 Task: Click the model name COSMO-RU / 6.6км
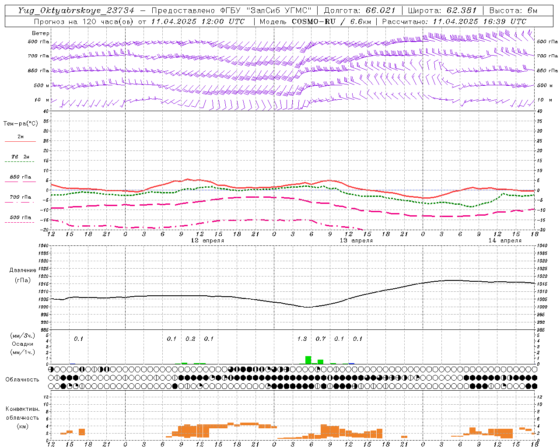pos(331,21)
